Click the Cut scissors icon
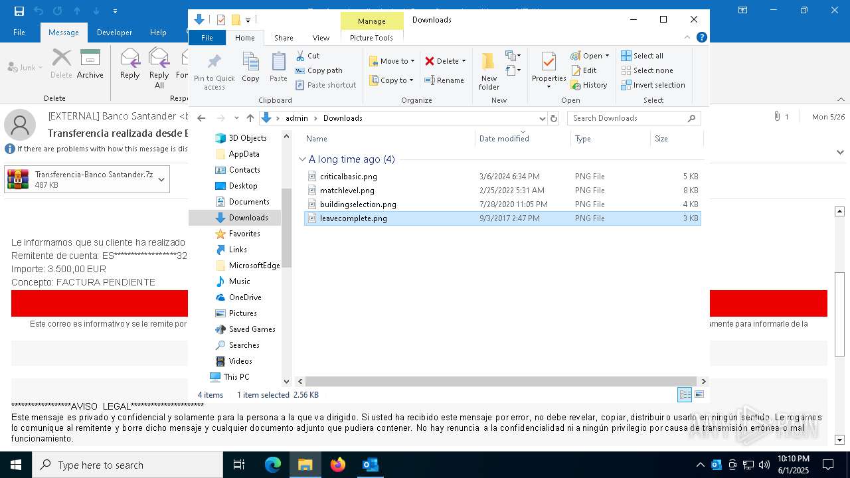The height and width of the screenshot is (478, 850). click(300, 56)
